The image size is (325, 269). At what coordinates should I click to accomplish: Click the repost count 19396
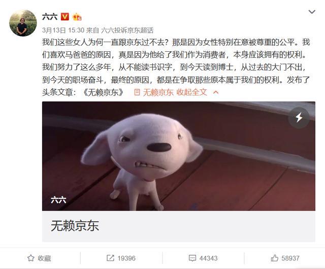pos(126,258)
